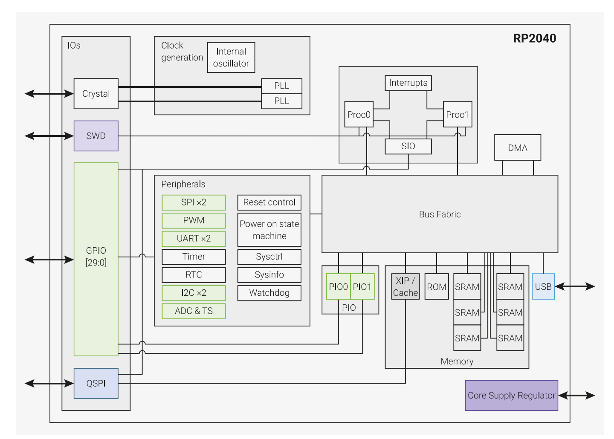Viewport: 614px width, 439px height.
Task: Select the blue QSPI block
Action: tap(96, 383)
